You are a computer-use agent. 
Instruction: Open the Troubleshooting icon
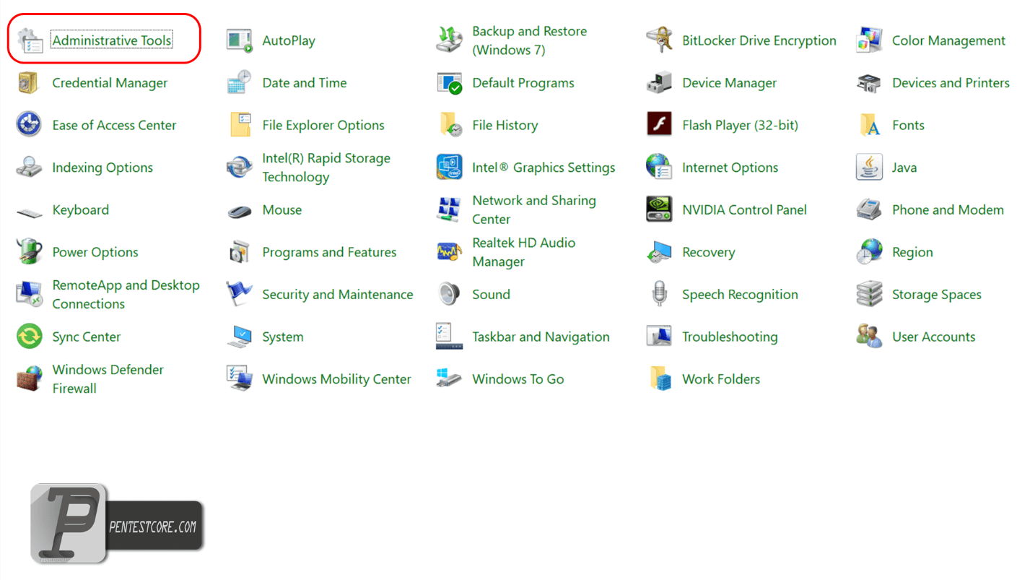(x=660, y=337)
